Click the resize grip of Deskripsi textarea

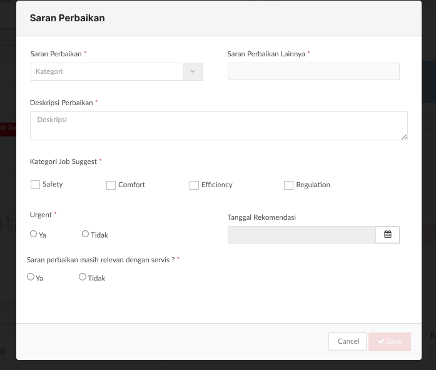click(x=404, y=136)
